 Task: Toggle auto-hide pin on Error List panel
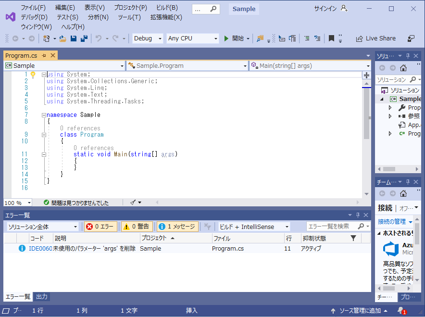tap(358, 215)
